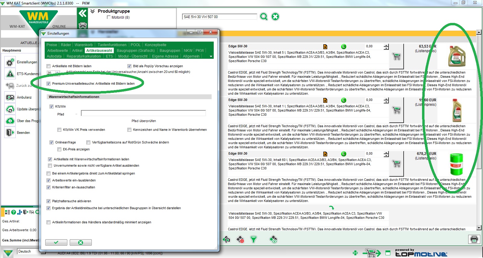Open the green 60 l barrel thumbnail

coord(456,164)
